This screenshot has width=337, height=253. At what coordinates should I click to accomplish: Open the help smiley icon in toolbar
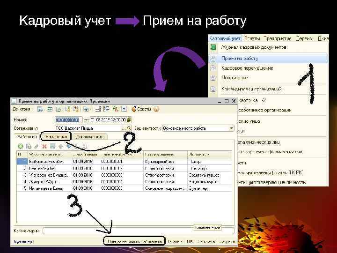coord(156,109)
